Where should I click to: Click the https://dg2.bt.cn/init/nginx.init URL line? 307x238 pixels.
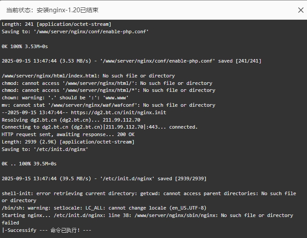tap(84, 112)
